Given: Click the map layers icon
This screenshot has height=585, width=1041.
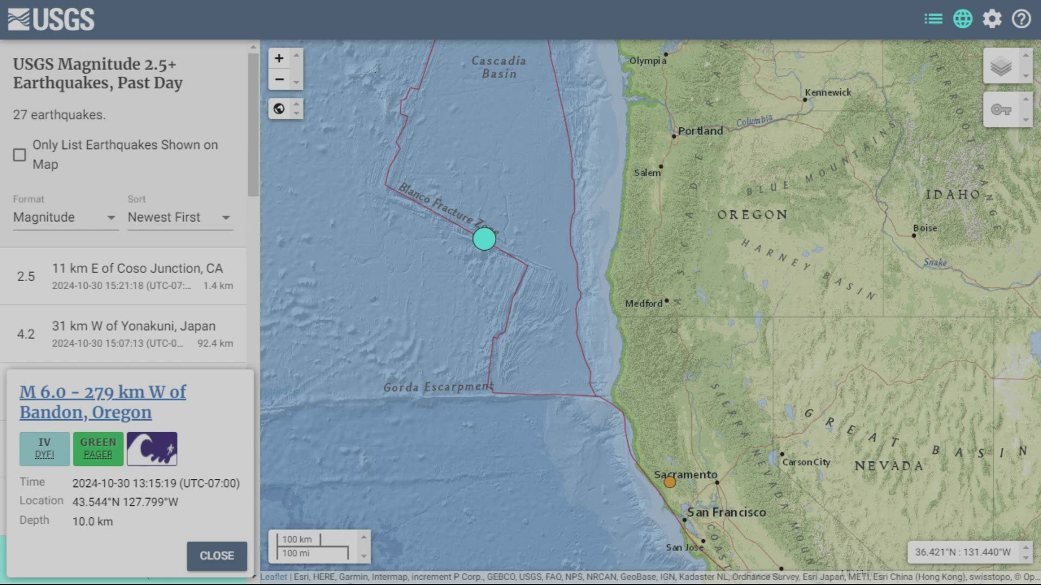Looking at the screenshot, I should coord(1001,67).
